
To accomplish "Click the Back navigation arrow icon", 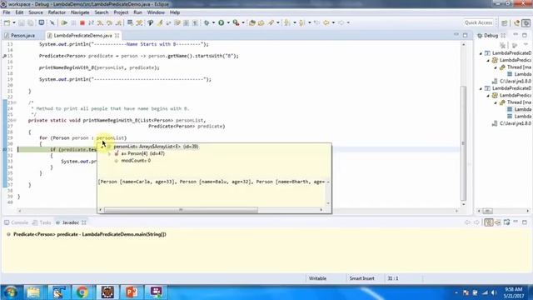I will [326, 22].
